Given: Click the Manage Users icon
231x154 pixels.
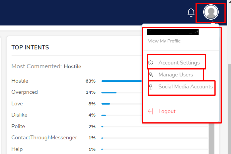Looking at the screenshot, I should click(151, 74).
